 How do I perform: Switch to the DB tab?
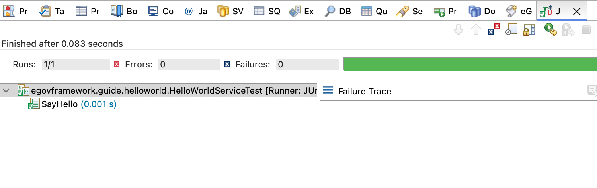pyautogui.click(x=338, y=11)
